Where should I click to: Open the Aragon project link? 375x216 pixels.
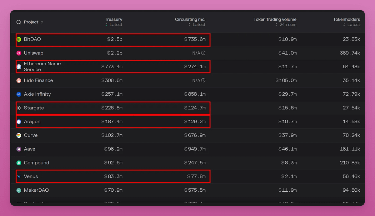click(32, 122)
